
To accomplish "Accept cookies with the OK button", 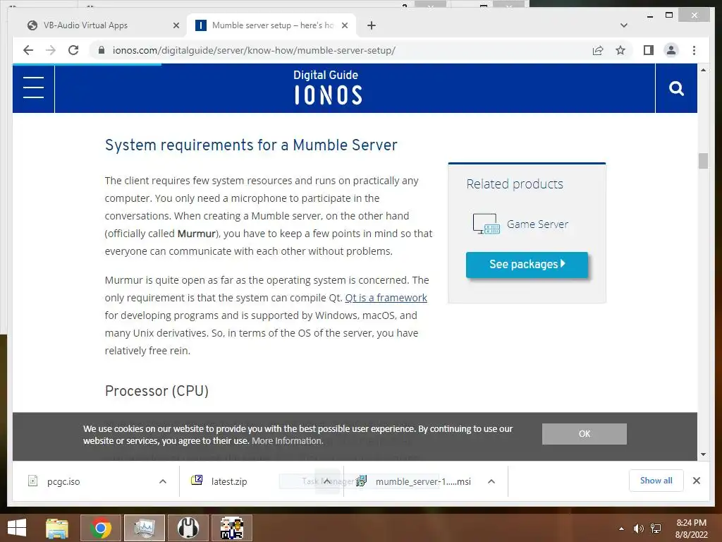I will point(584,434).
